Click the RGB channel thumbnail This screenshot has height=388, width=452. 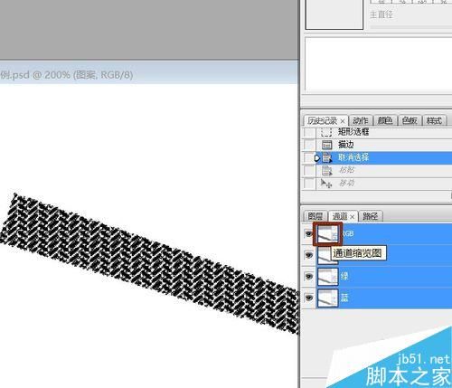pos(327,234)
